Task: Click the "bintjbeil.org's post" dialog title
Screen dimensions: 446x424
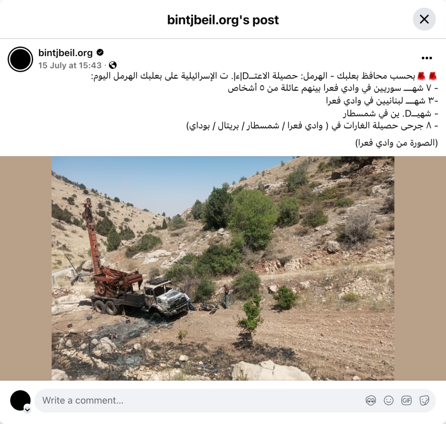Action: 223,20
